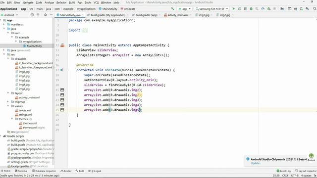Open the TODO tool window
The image size is (317, 178).
point(5,171)
